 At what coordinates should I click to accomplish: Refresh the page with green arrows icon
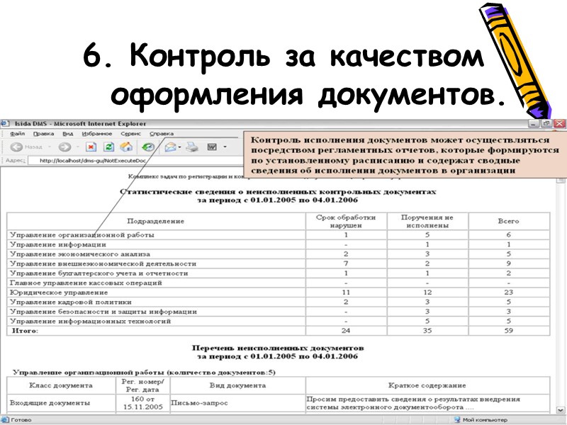point(108,147)
